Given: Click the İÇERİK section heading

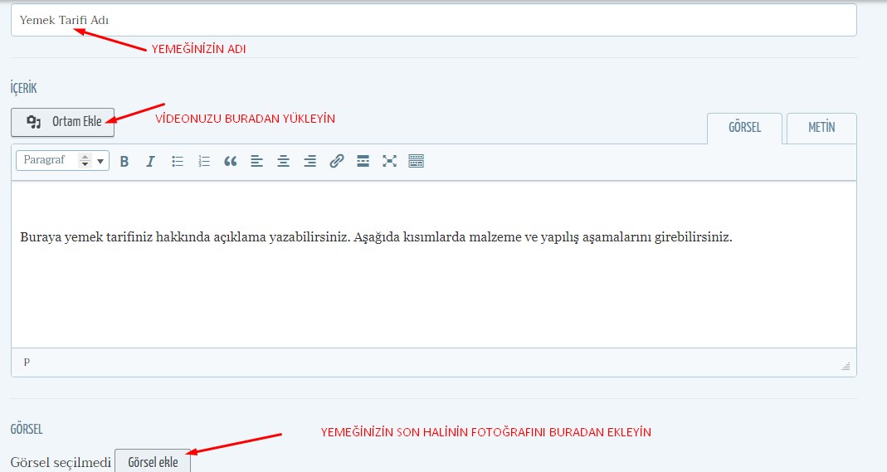Looking at the screenshot, I should (24, 88).
